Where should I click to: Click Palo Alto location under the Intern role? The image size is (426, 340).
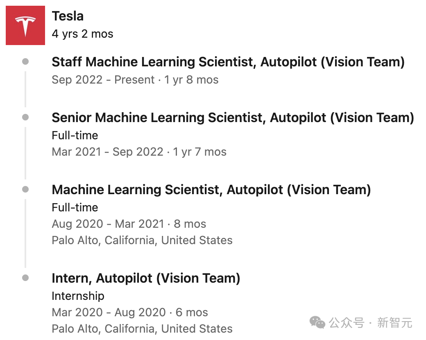point(142,329)
